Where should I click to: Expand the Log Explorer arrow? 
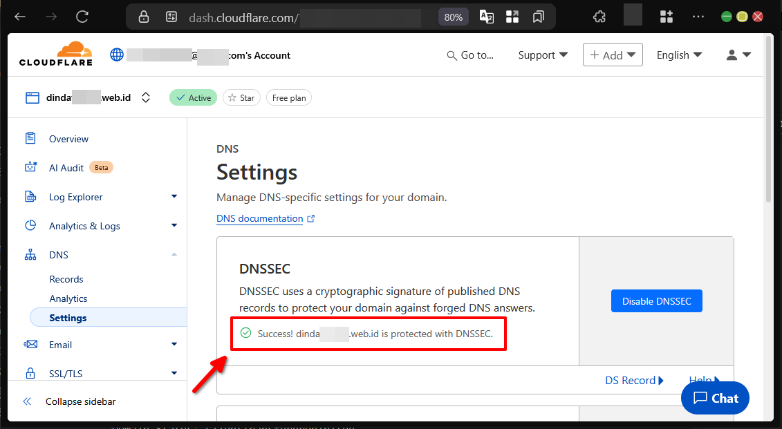174,196
